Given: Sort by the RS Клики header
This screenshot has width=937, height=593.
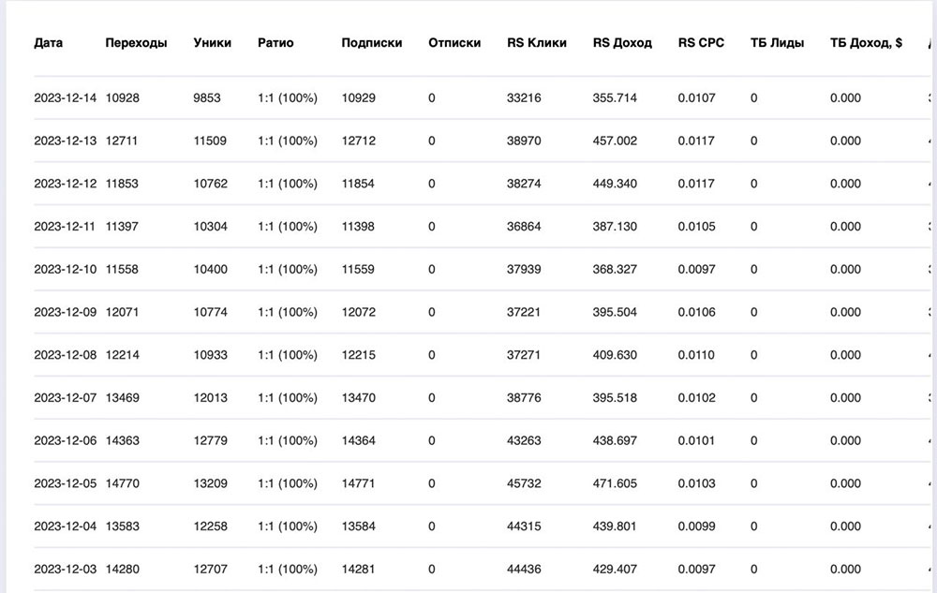Looking at the screenshot, I should coord(537,43).
